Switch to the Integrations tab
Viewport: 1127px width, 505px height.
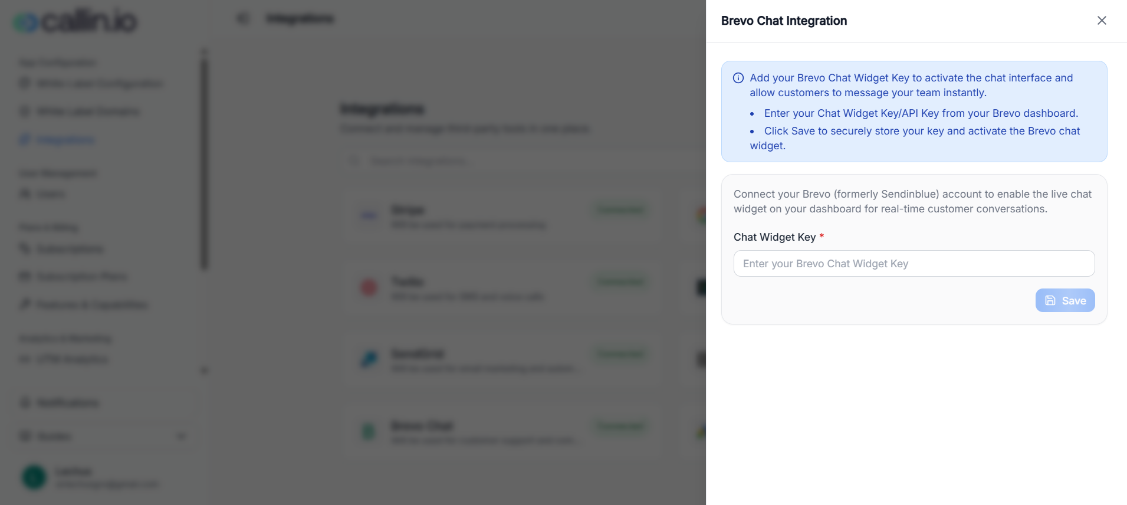[300, 18]
